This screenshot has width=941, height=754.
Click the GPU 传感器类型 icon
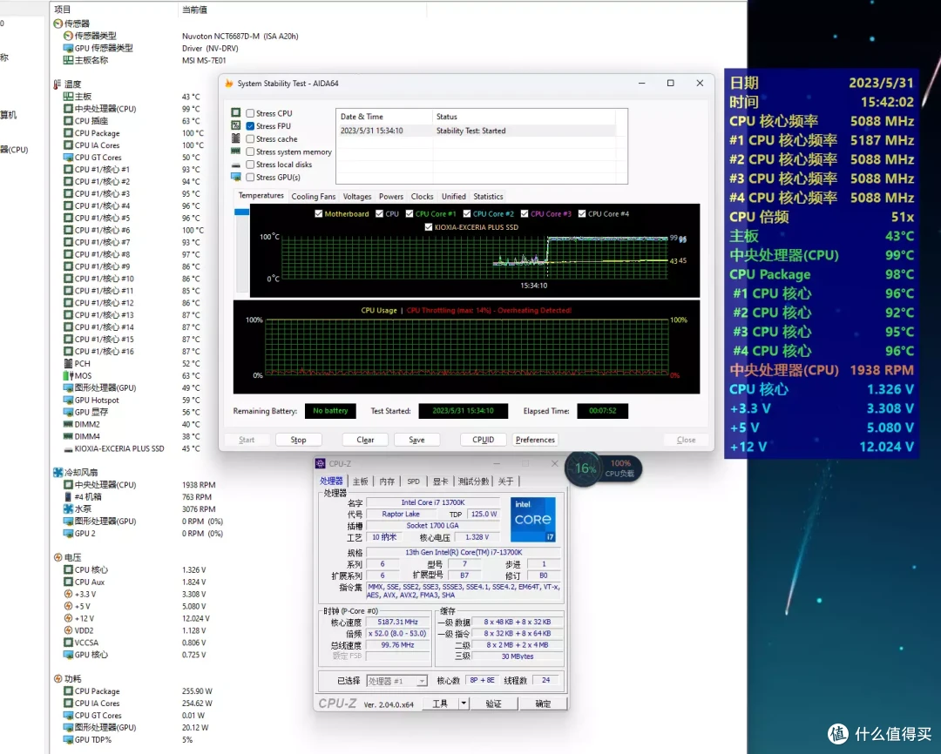pos(68,48)
